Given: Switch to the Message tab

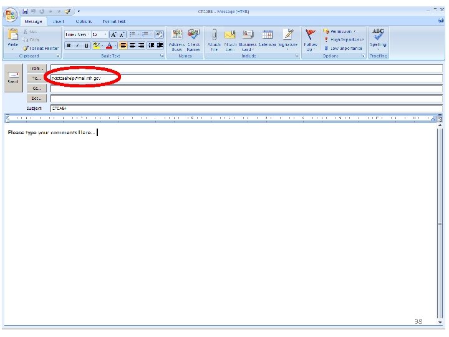Looking at the screenshot, I should (33, 21).
